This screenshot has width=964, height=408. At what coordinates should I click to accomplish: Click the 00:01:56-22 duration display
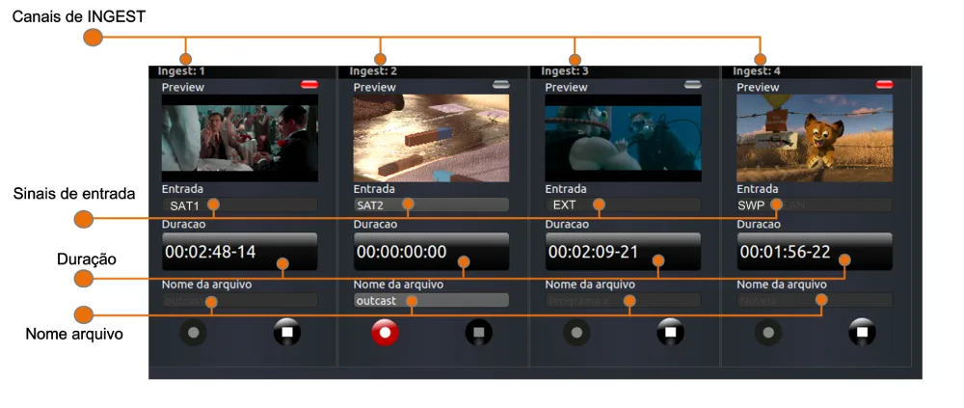coord(815,252)
